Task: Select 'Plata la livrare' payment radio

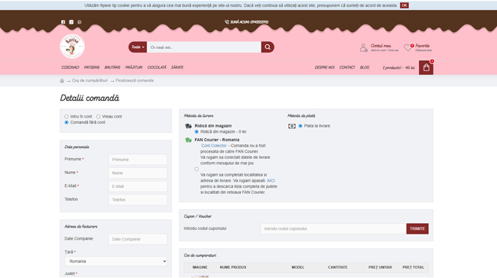Action: point(300,126)
